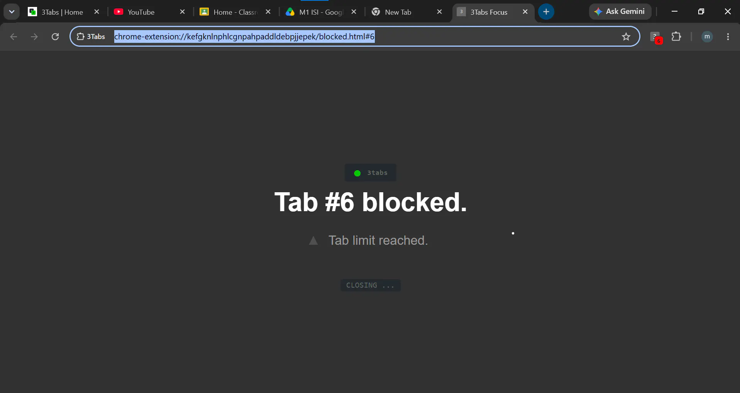
Task: Open the tab search dropdown arrow
Action: coord(12,12)
